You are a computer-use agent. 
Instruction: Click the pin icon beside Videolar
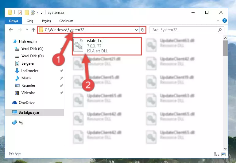pos(62,93)
